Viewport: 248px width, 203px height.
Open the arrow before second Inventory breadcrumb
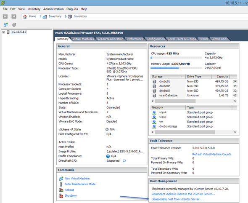pyautogui.click(x=66, y=16)
